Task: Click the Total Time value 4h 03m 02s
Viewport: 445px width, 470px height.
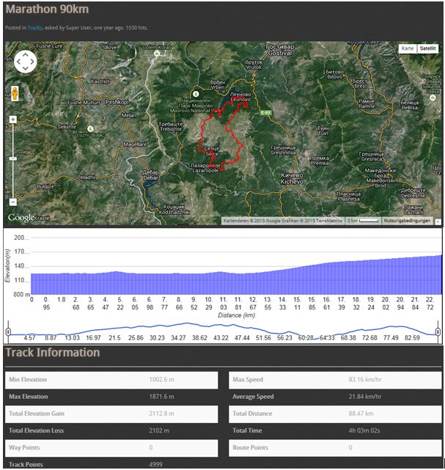Action: (364, 430)
